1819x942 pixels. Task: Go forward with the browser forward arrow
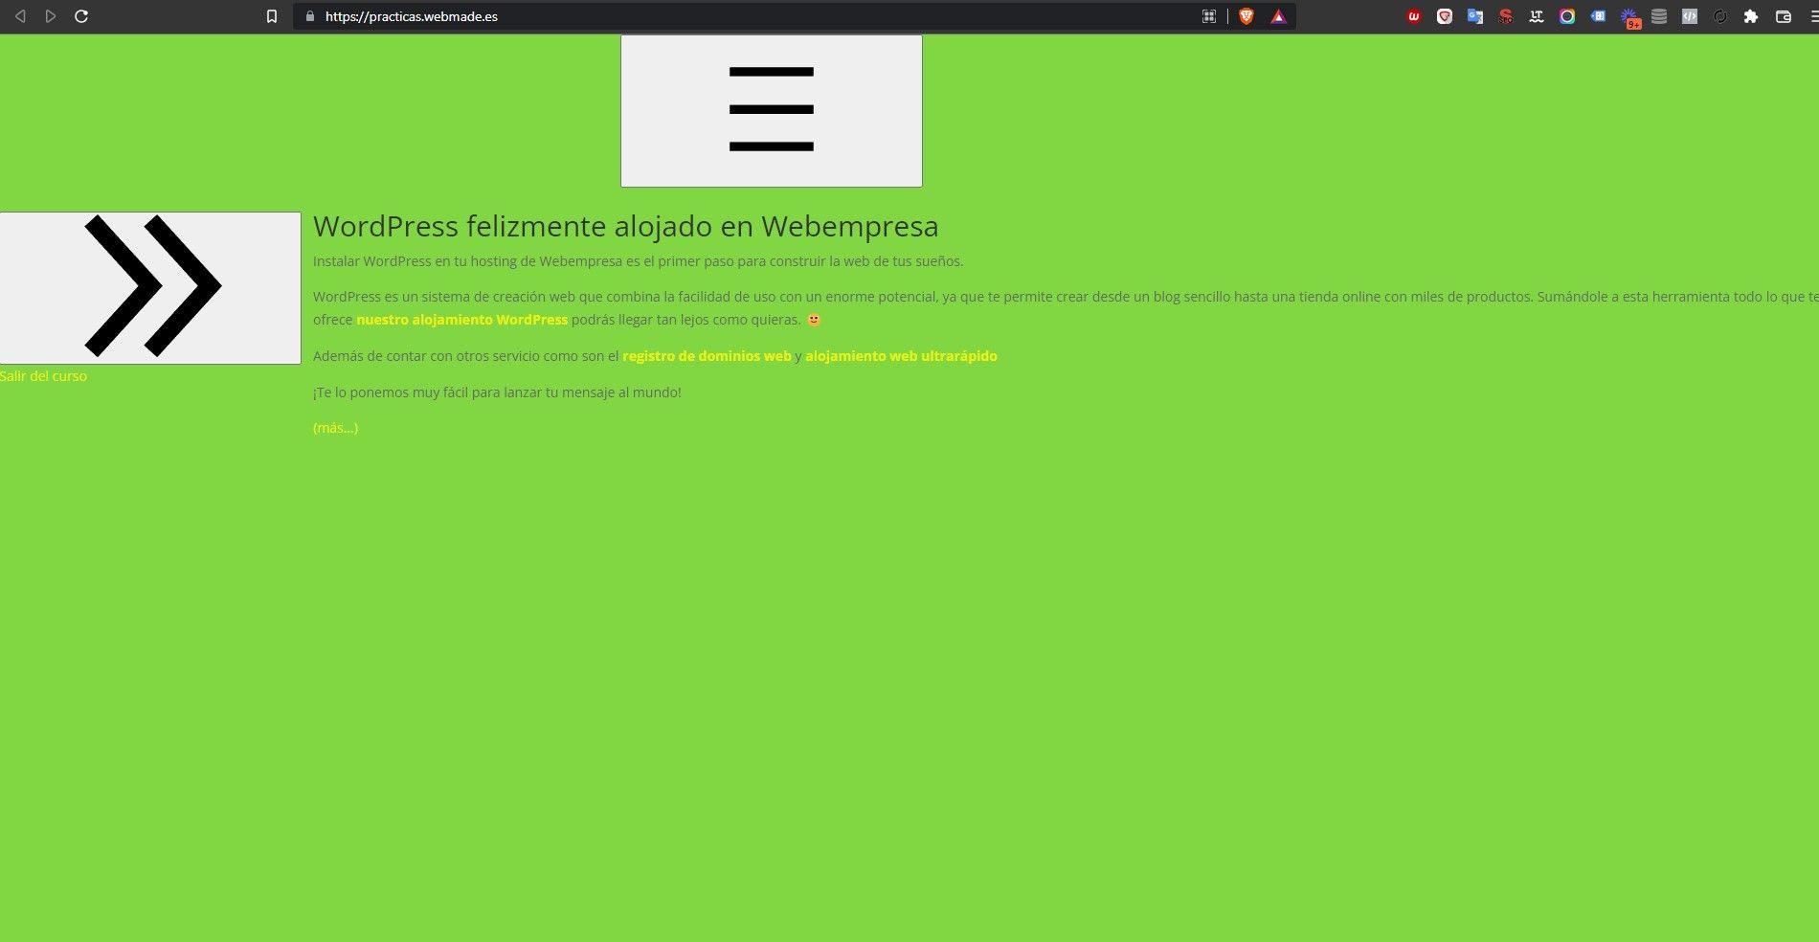click(x=51, y=16)
